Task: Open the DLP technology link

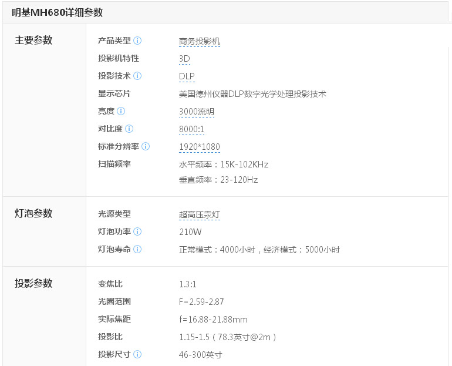Action: 187,76
